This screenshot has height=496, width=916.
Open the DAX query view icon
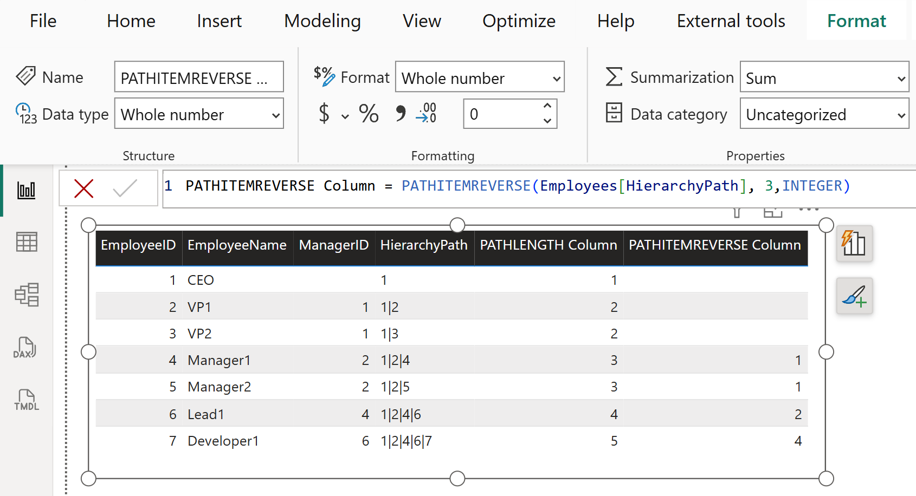(25, 348)
